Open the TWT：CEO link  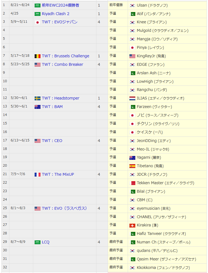52,141
